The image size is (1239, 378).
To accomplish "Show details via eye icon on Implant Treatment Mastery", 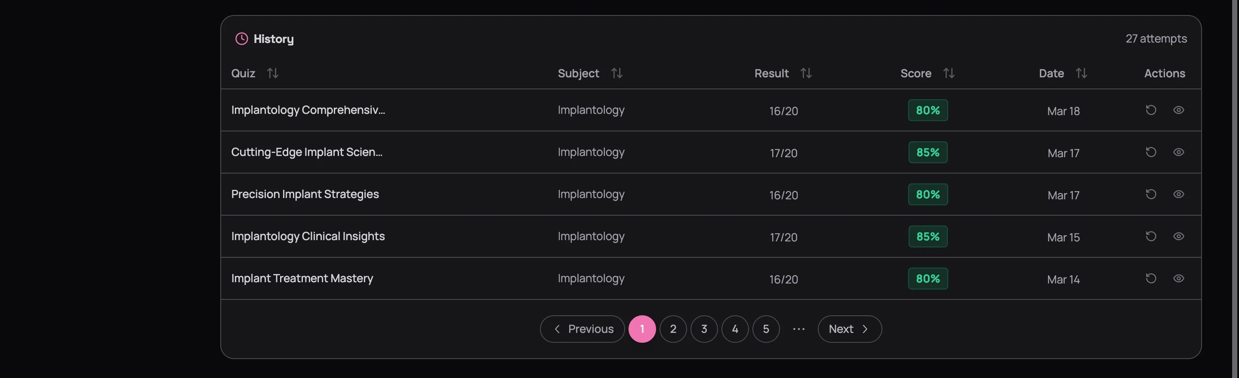I will pyautogui.click(x=1179, y=279).
